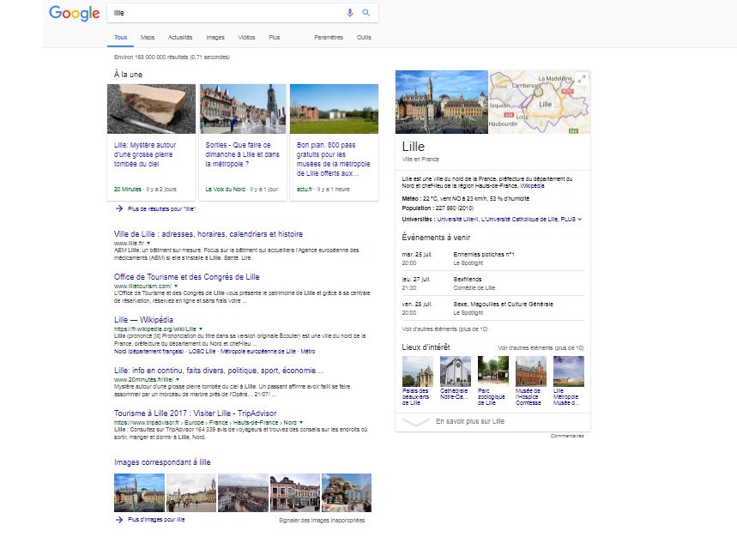
Task: Open article Bon plan. 800 pass gratuits
Action: coord(333,160)
